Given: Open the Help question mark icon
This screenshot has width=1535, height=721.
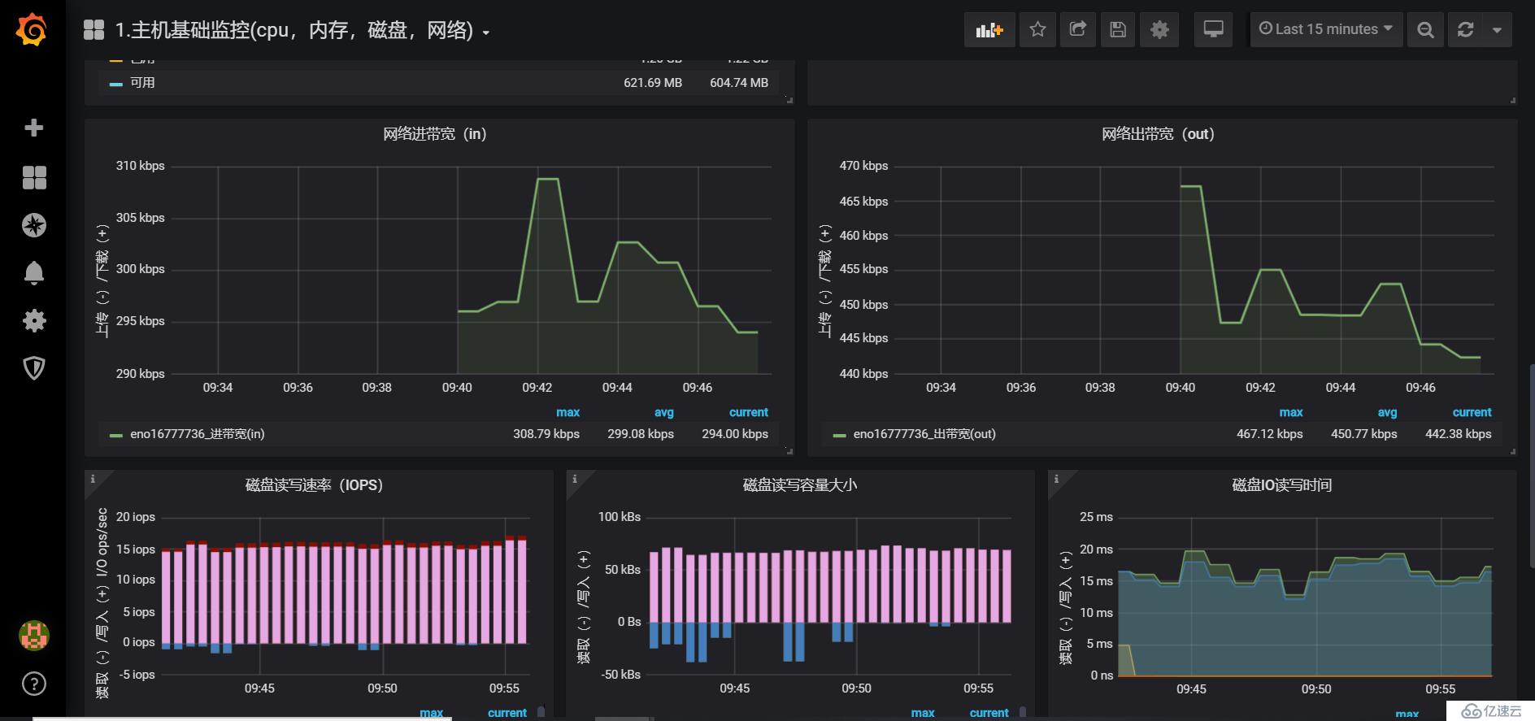Looking at the screenshot, I should [34, 684].
